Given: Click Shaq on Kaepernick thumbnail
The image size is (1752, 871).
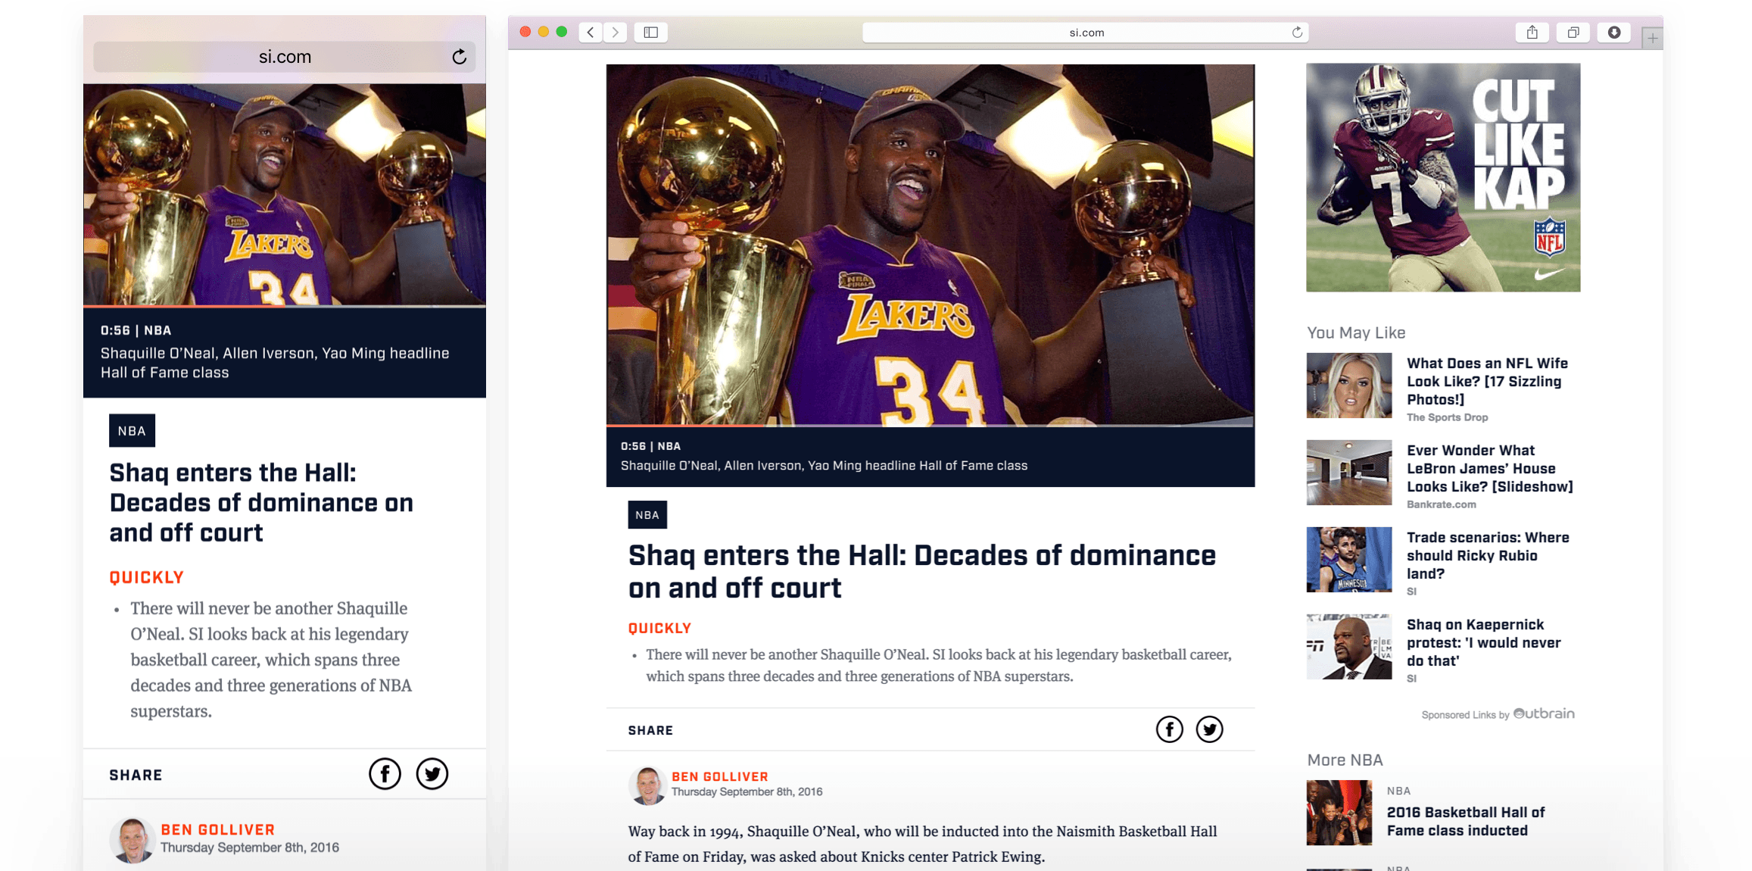Looking at the screenshot, I should (1348, 646).
